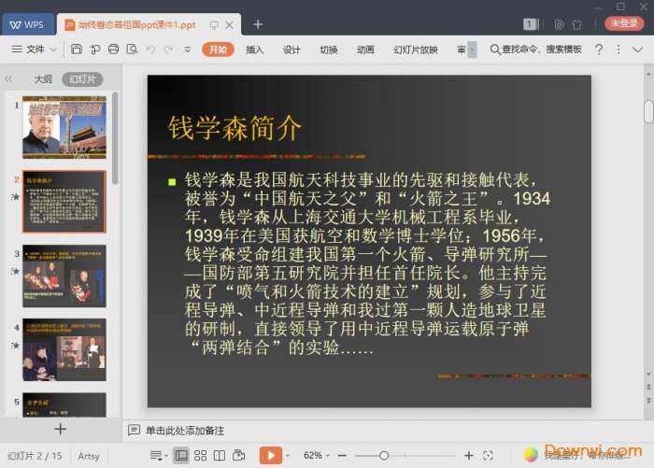Click the 查找命令 search box

[x=536, y=50]
